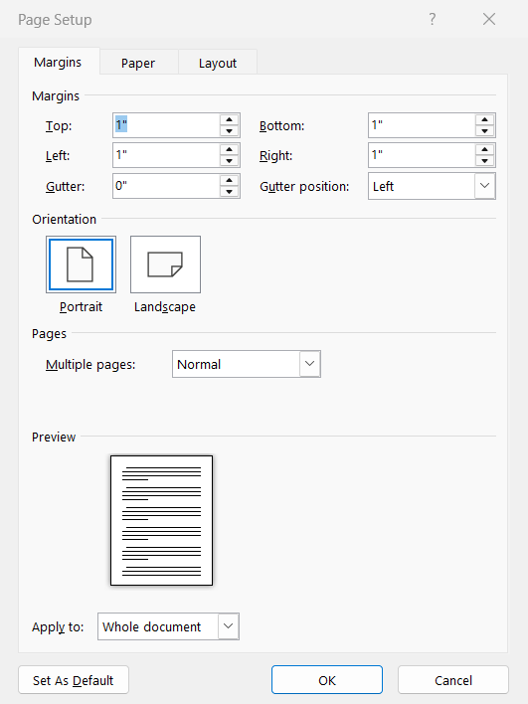Viewport: 528px width, 704px height.
Task: Click into the Left margin field
Action: pos(166,155)
